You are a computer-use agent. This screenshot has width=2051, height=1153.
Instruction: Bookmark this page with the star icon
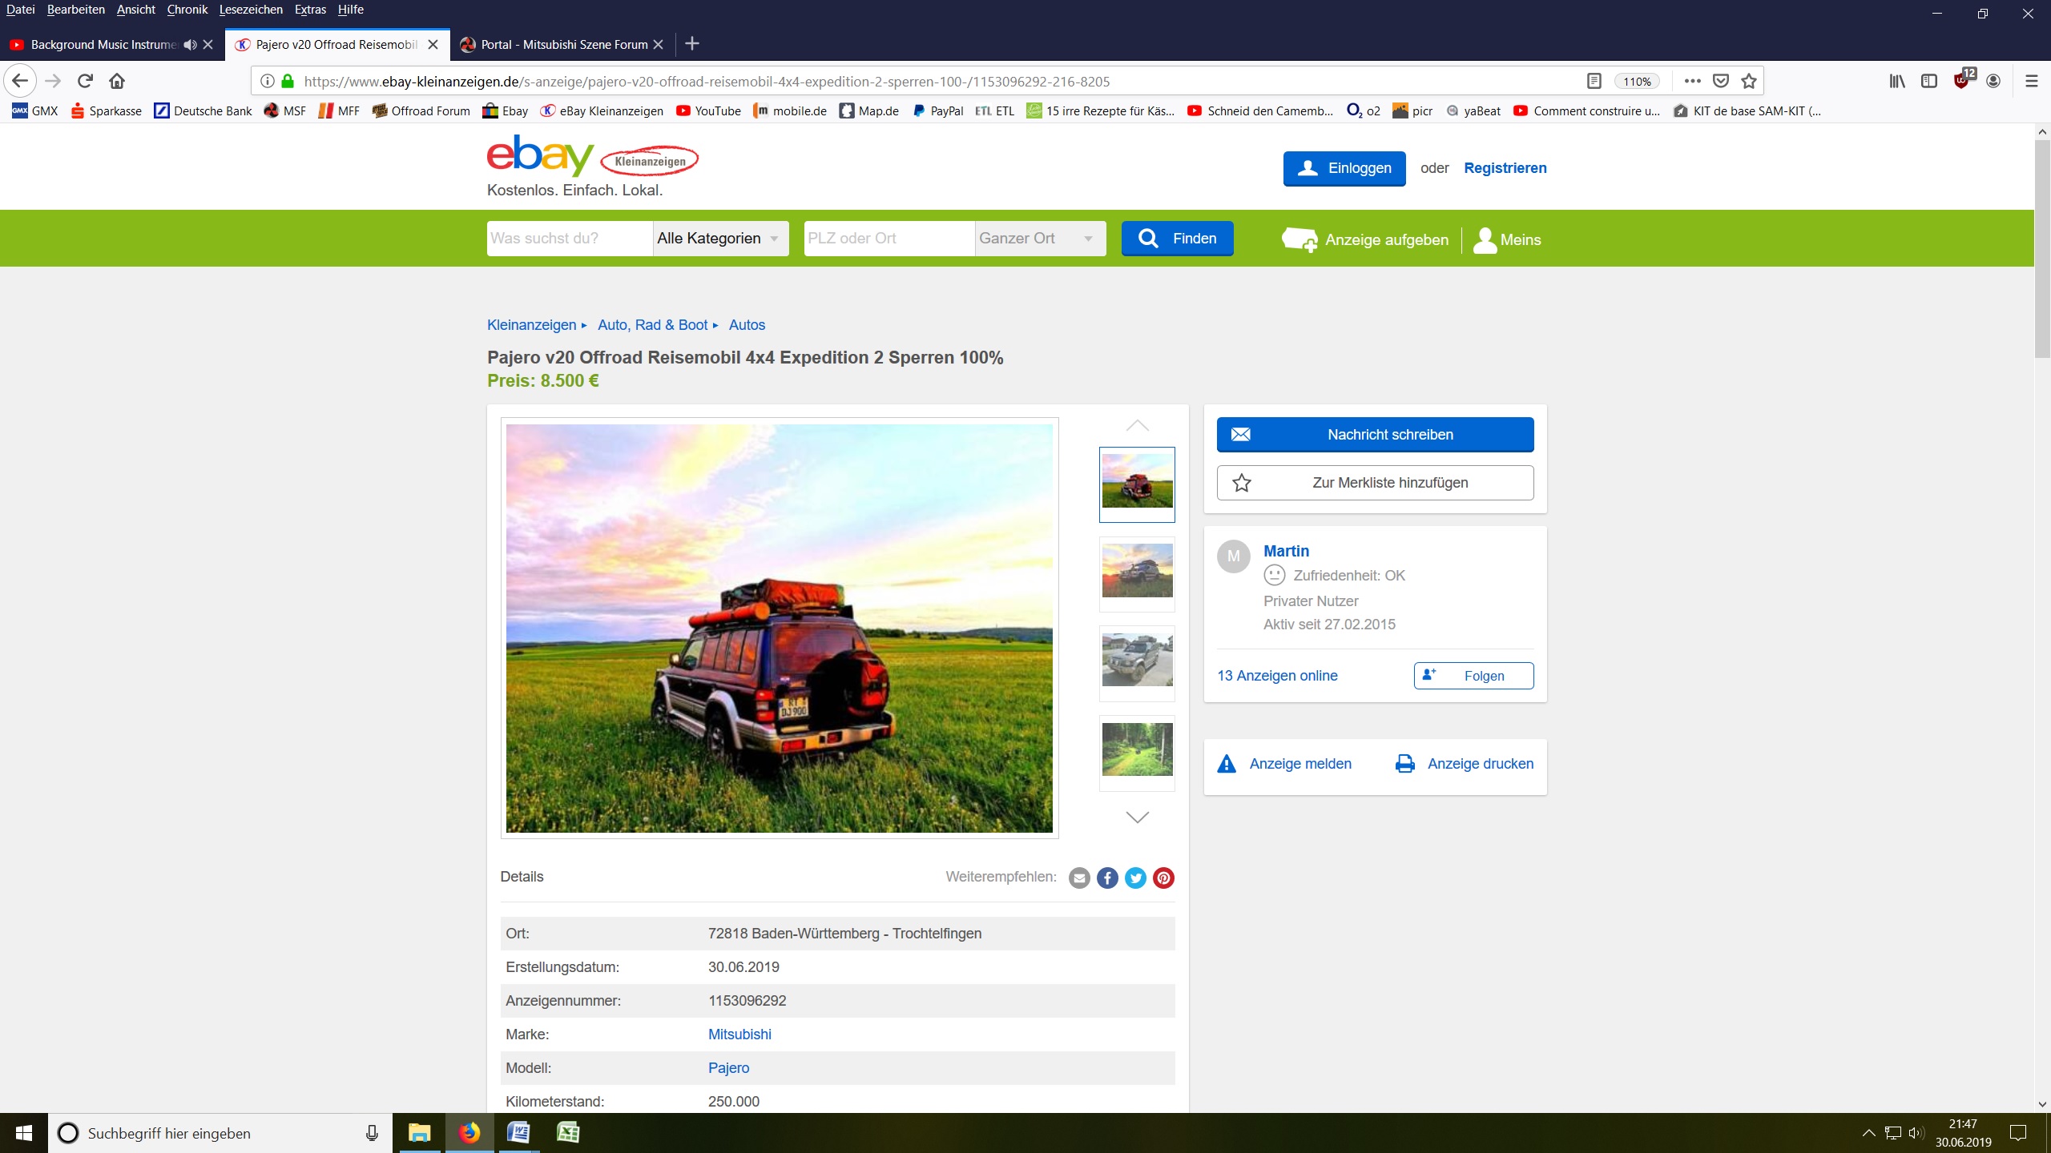[1749, 81]
